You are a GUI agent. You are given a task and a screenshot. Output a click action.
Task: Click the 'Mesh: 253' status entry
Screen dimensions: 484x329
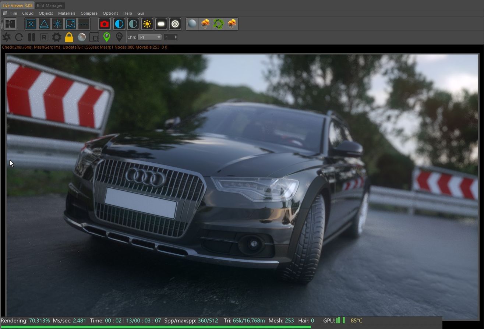click(281, 321)
